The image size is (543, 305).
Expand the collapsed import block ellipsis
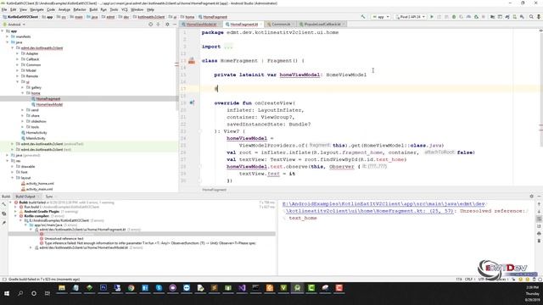click(228, 47)
